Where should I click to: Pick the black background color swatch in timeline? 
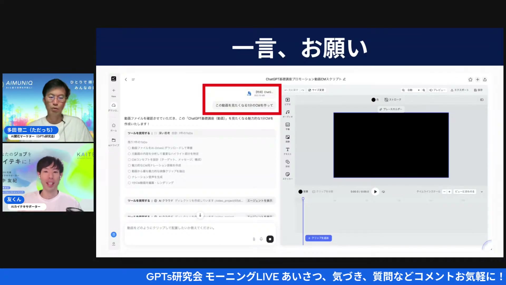click(300, 192)
